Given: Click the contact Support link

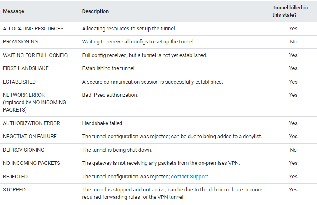Looking at the screenshot, I should click(x=189, y=177).
